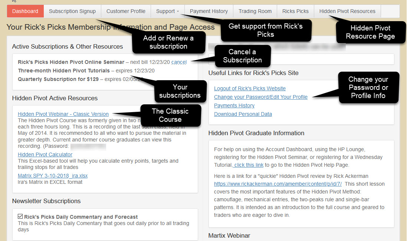
Task: Follow 'click this link' to Hidden Pivot Help Page
Action: 249,165
